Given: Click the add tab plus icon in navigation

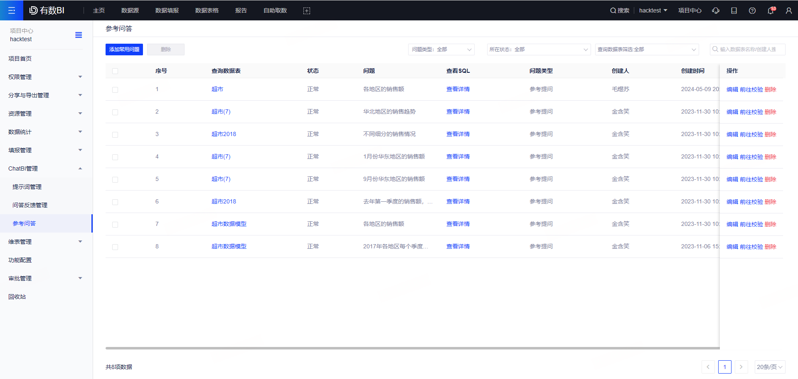Looking at the screenshot, I should [307, 11].
